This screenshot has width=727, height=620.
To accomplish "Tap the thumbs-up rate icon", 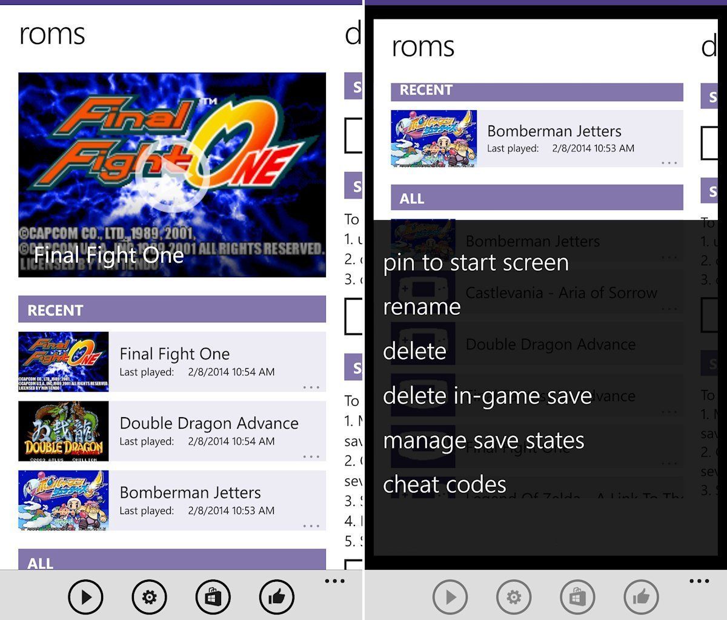I will tap(276, 597).
